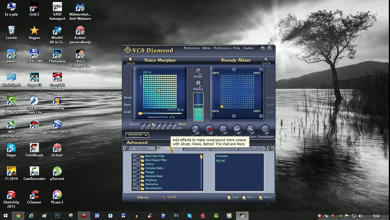This screenshot has height=220, width=390.
Task: Open Camtasia Studio 8 desktop icon
Action: (11, 105)
